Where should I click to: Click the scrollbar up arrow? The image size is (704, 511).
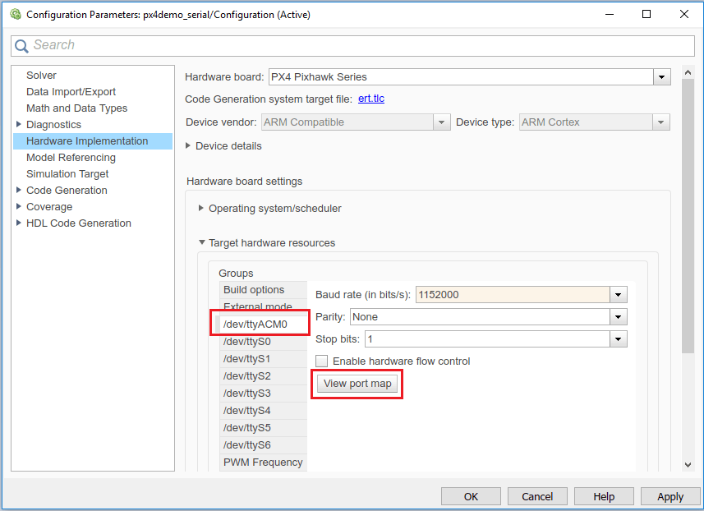(688, 72)
